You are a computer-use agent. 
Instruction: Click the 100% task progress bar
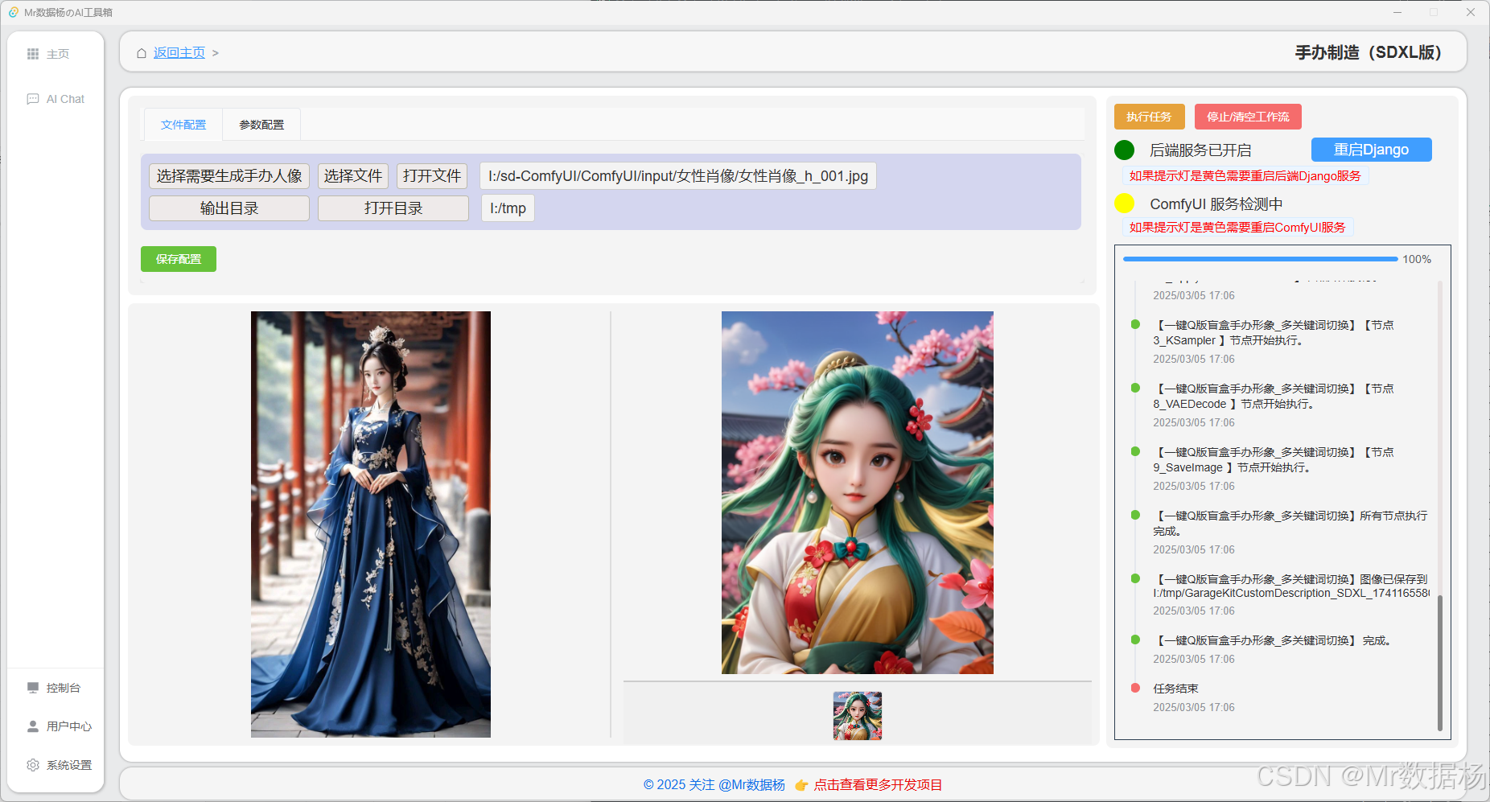1260,259
